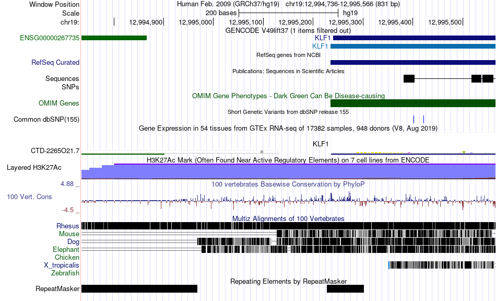The height and width of the screenshot is (301, 496).
Task: Click the Mouse alignment label
Action: coord(69,234)
